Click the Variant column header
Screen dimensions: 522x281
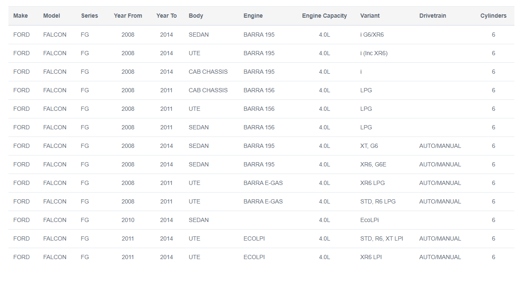tap(370, 16)
